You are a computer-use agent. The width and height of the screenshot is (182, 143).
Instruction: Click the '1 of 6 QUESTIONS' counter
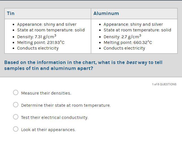pyautogui.click(x=164, y=84)
